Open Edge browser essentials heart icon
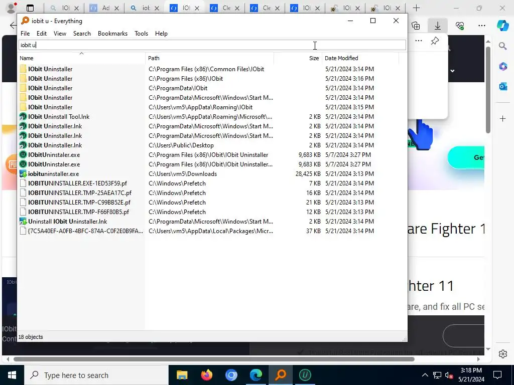514x385 pixels. click(460, 26)
